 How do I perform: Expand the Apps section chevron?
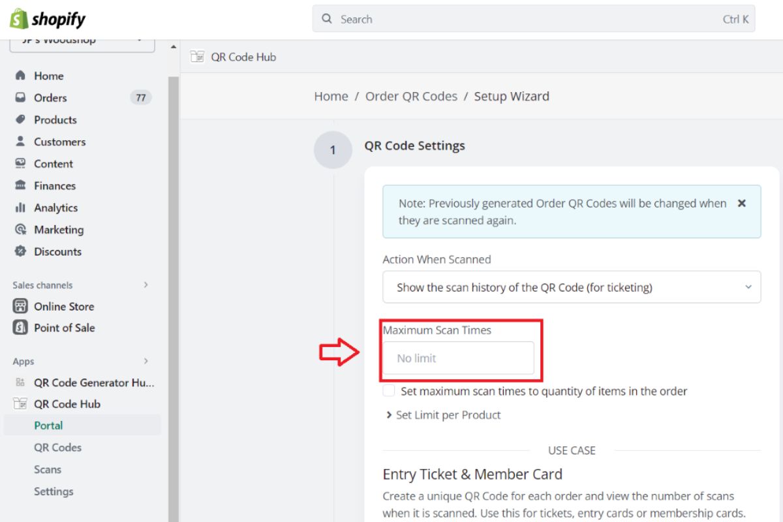pyautogui.click(x=146, y=361)
